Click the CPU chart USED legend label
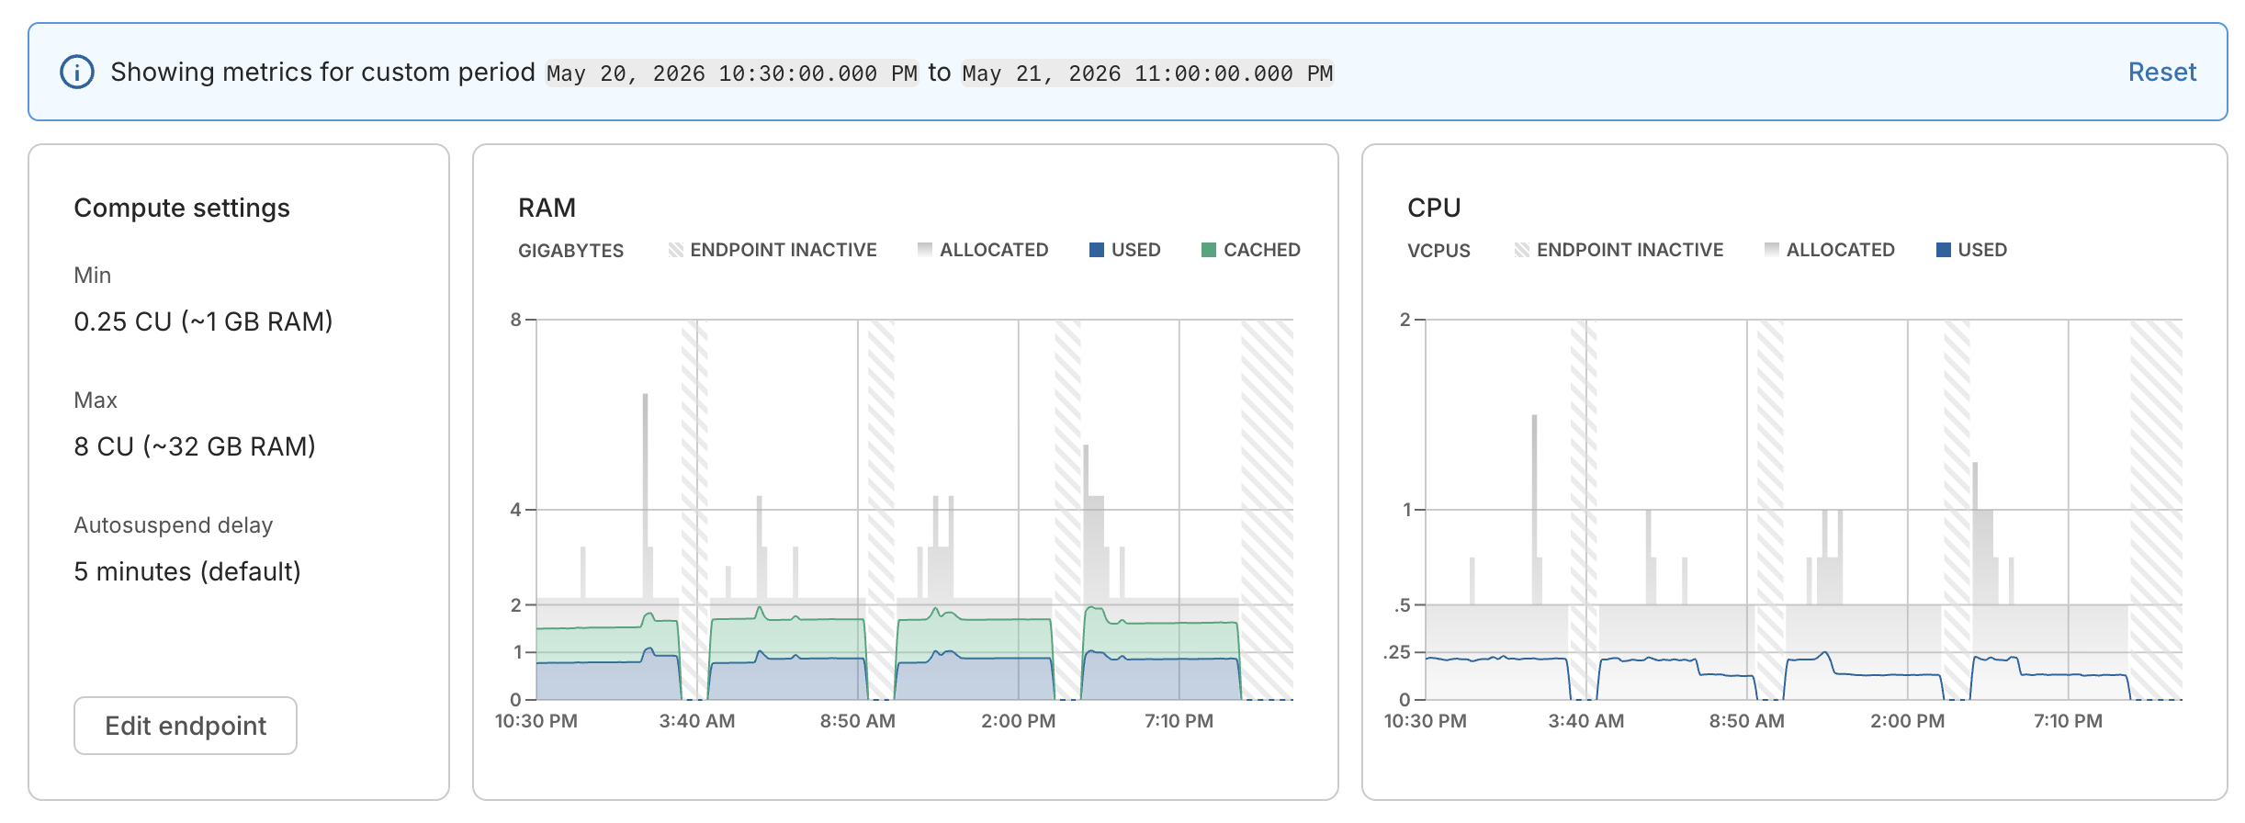The image size is (2245, 823). coord(1982,250)
